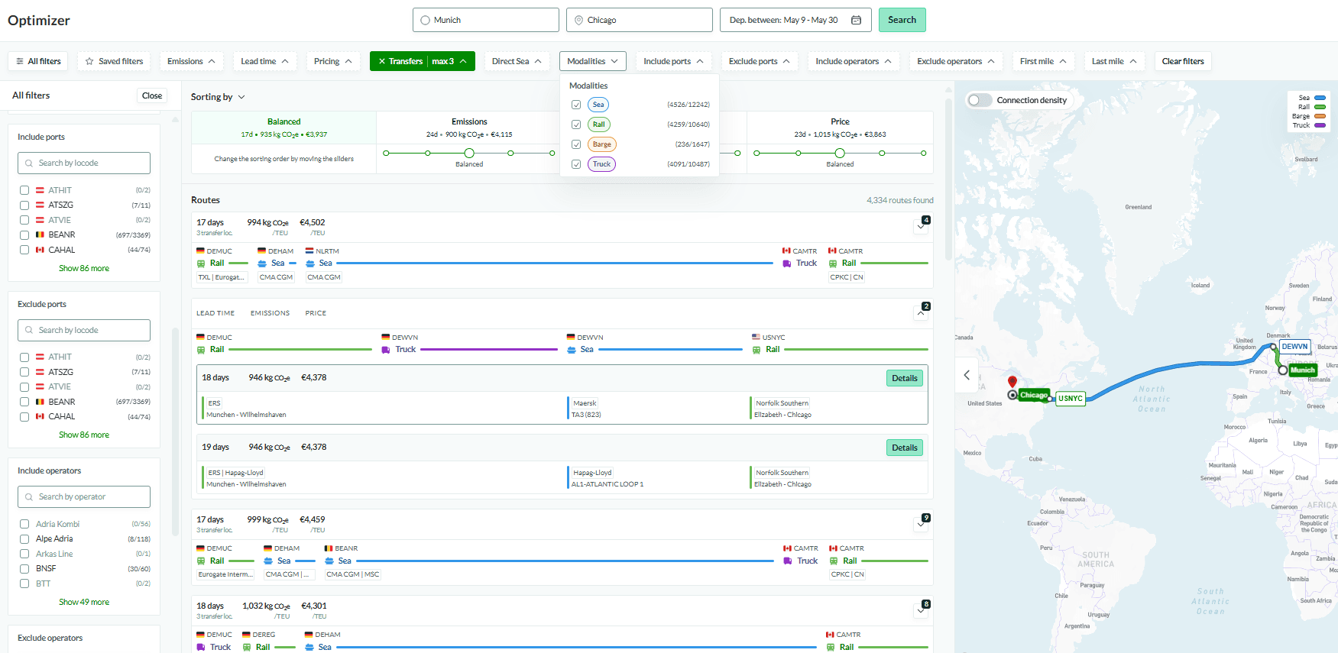Screen dimensions: 1338x653
Task: Click Belgian flag next to BEANR in Include ports
Action: tap(40, 234)
